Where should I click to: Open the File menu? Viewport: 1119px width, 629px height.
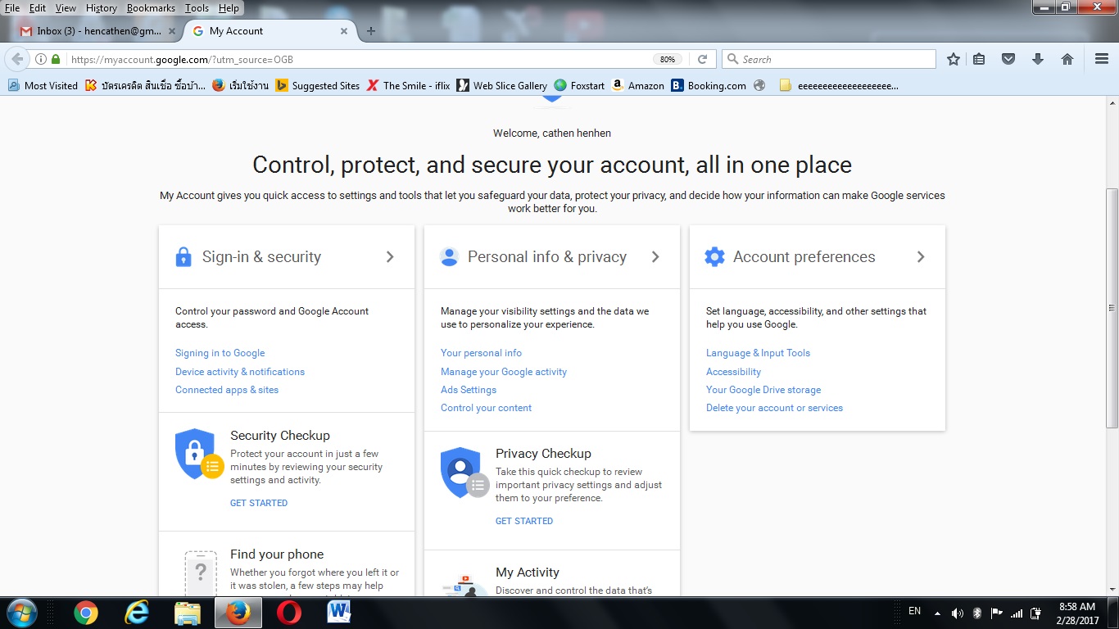tap(12, 8)
